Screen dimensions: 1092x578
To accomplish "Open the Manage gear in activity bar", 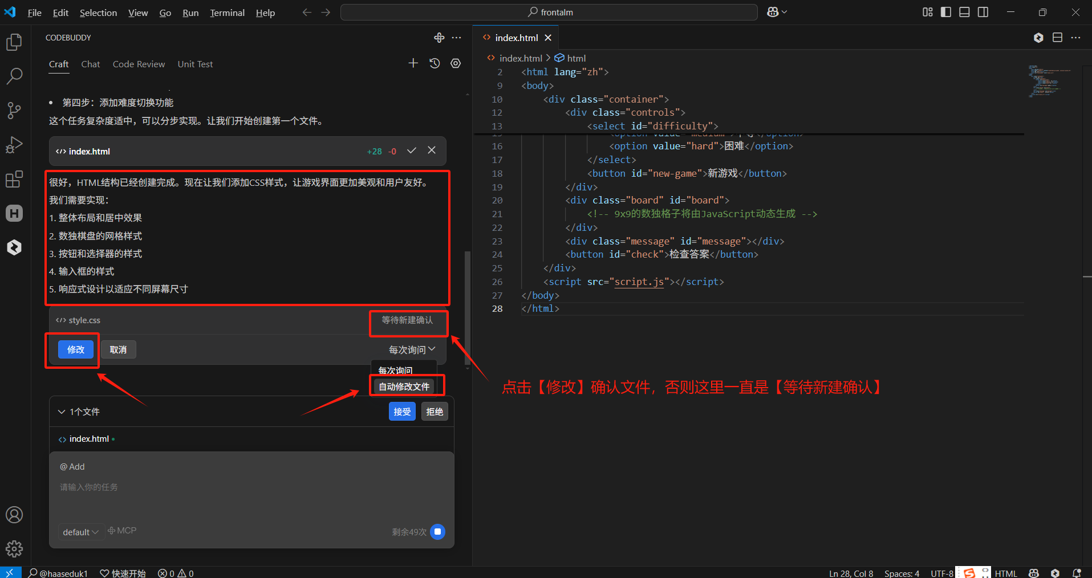I will 14,549.
